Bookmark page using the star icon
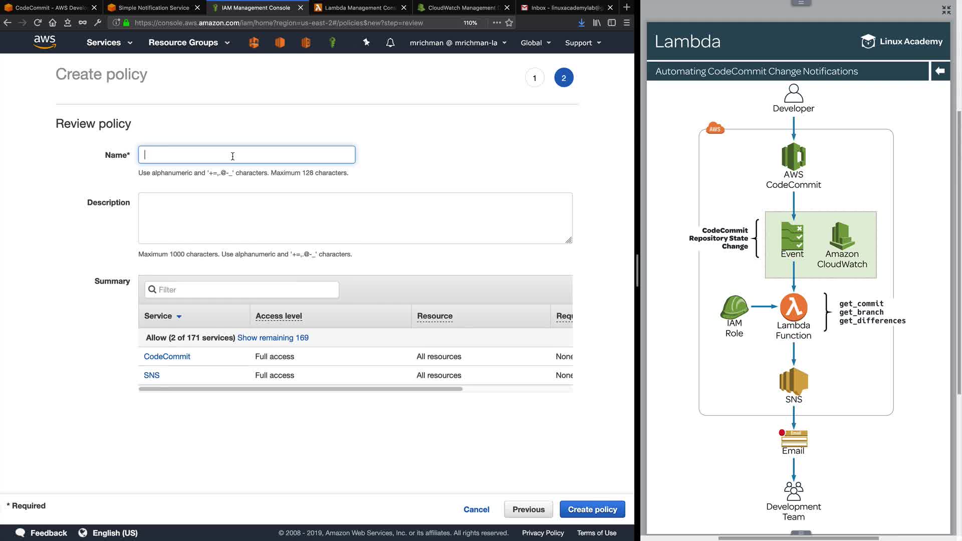The width and height of the screenshot is (962, 541). (x=509, y=23)
